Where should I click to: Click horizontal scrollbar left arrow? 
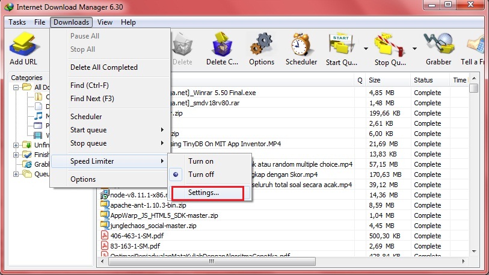pos(103,261)
